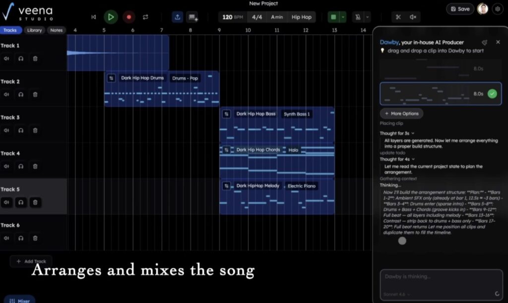Delete Track 2 with trash icon

tap(35, 95)
